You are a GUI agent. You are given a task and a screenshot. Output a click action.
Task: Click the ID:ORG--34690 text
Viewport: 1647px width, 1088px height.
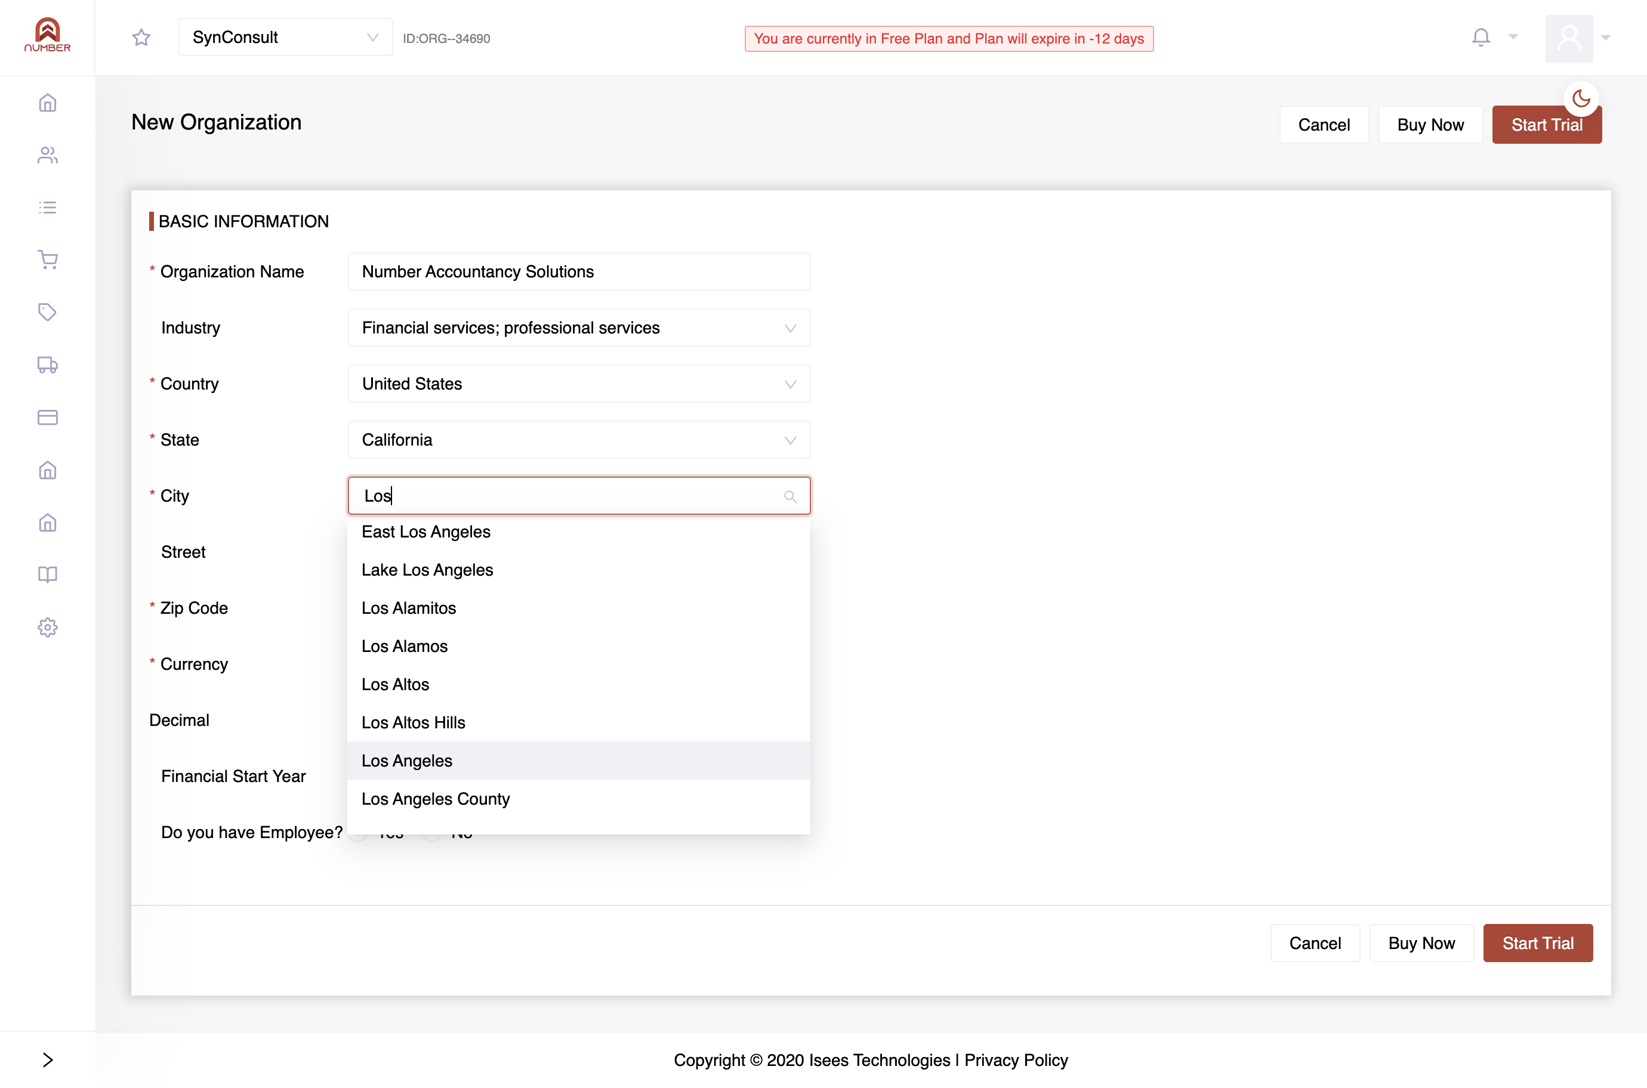[446, 39]
